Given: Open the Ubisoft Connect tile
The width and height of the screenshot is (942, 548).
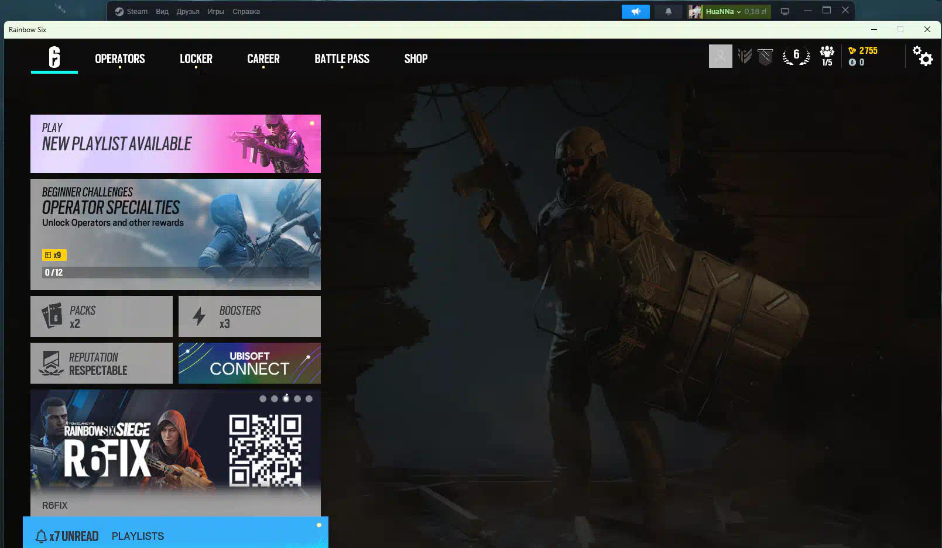Looking at the screenshot, I should (249, 363).
